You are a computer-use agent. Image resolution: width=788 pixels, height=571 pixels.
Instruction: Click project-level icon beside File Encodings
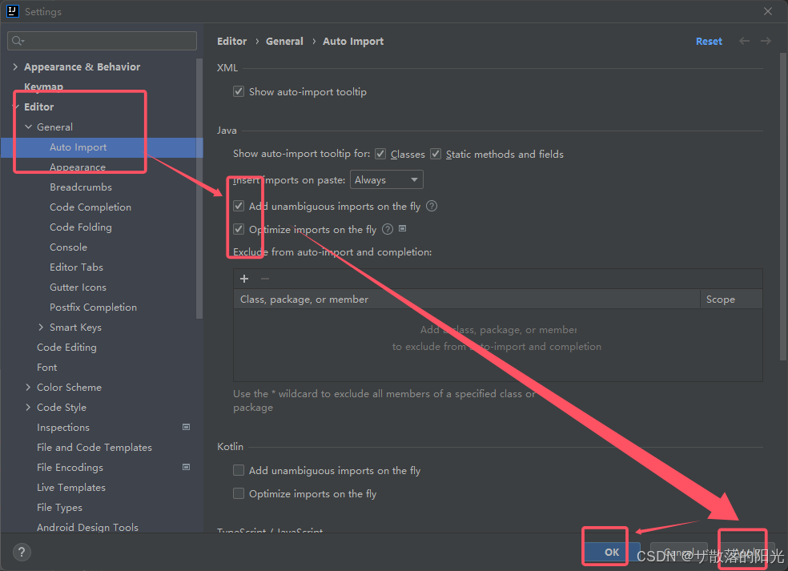tap(186, 468)
